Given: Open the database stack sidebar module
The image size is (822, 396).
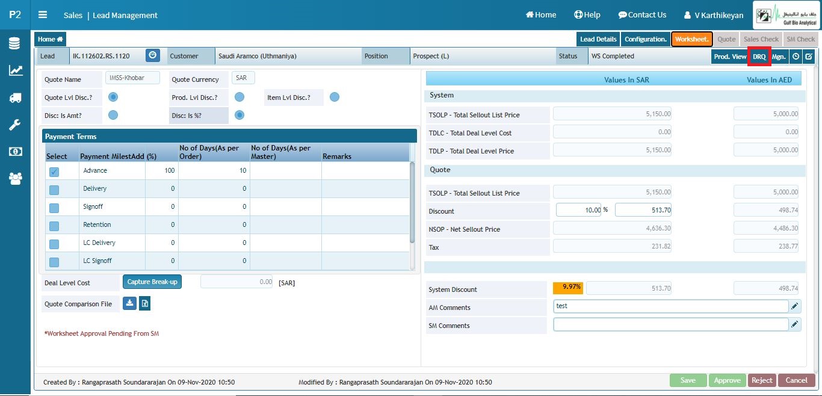Looking at the screenshot, I should 15,43.
